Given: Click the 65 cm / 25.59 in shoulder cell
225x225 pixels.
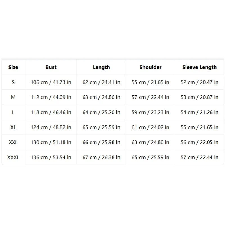Looking at the screenshot, I should (x=150, y=157).
